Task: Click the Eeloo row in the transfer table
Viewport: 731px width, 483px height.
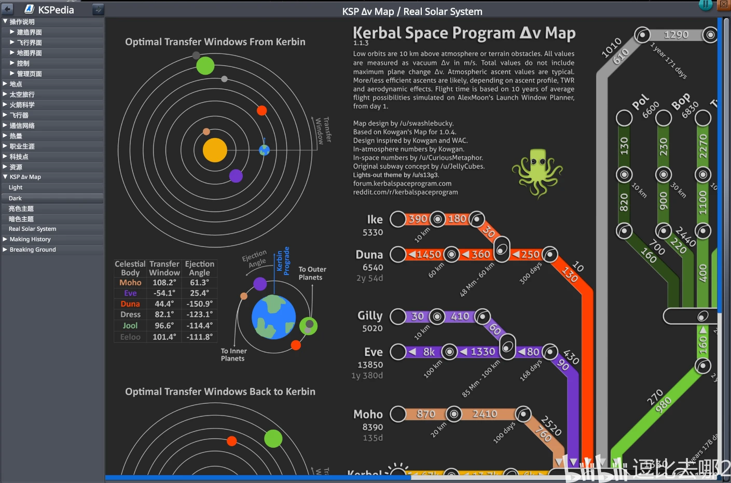Action: pyautogui.click(x=165, y=337)
